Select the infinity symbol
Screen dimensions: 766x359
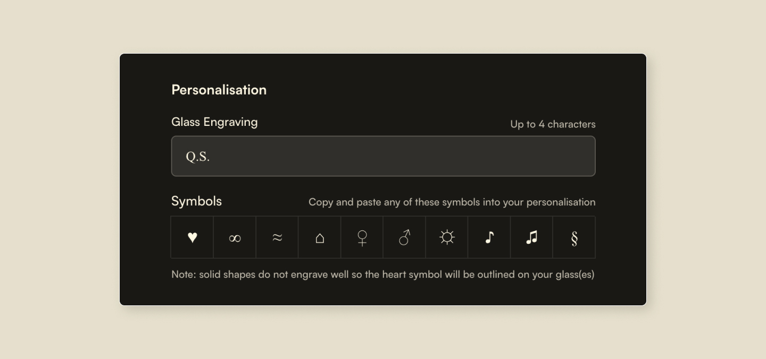[x=234, y=237]
